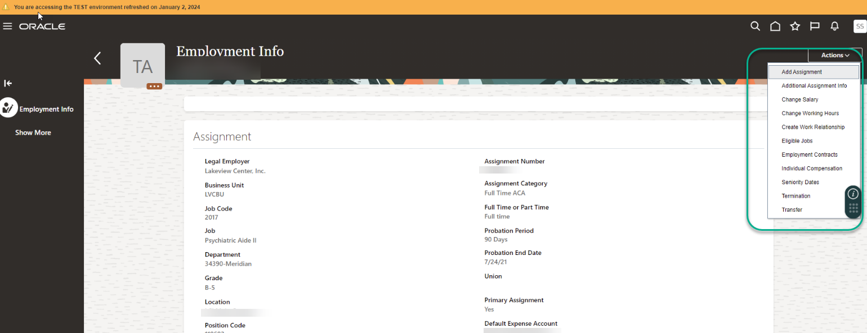Collapse the side panel arrow

pyautogui.click(x=8, y=83)
